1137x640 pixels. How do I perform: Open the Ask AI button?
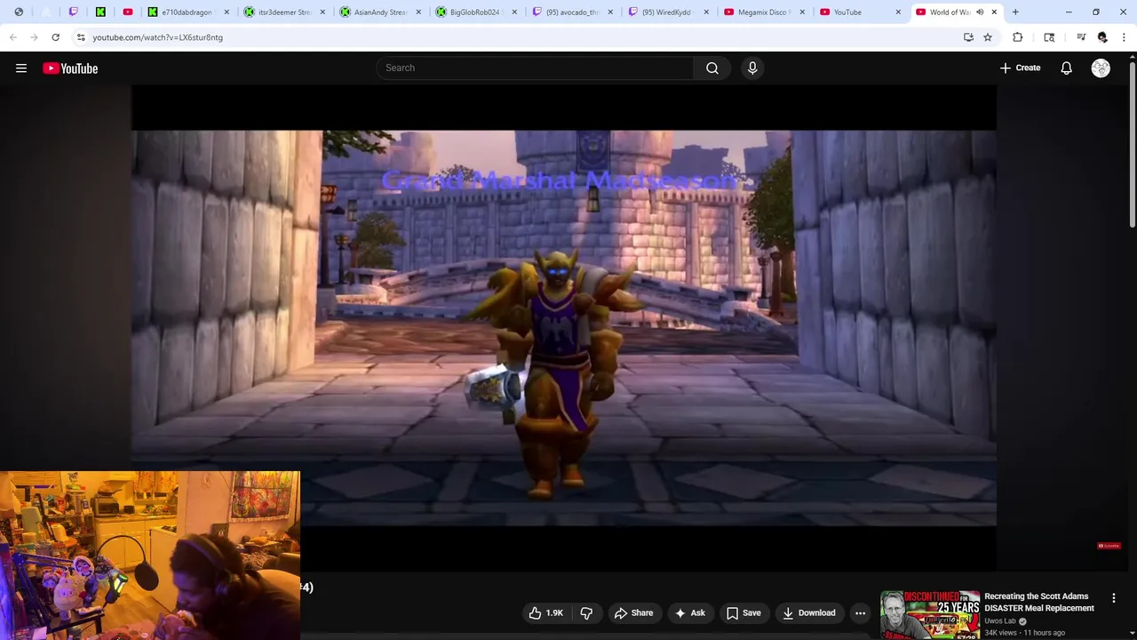[x=689, y=612]
